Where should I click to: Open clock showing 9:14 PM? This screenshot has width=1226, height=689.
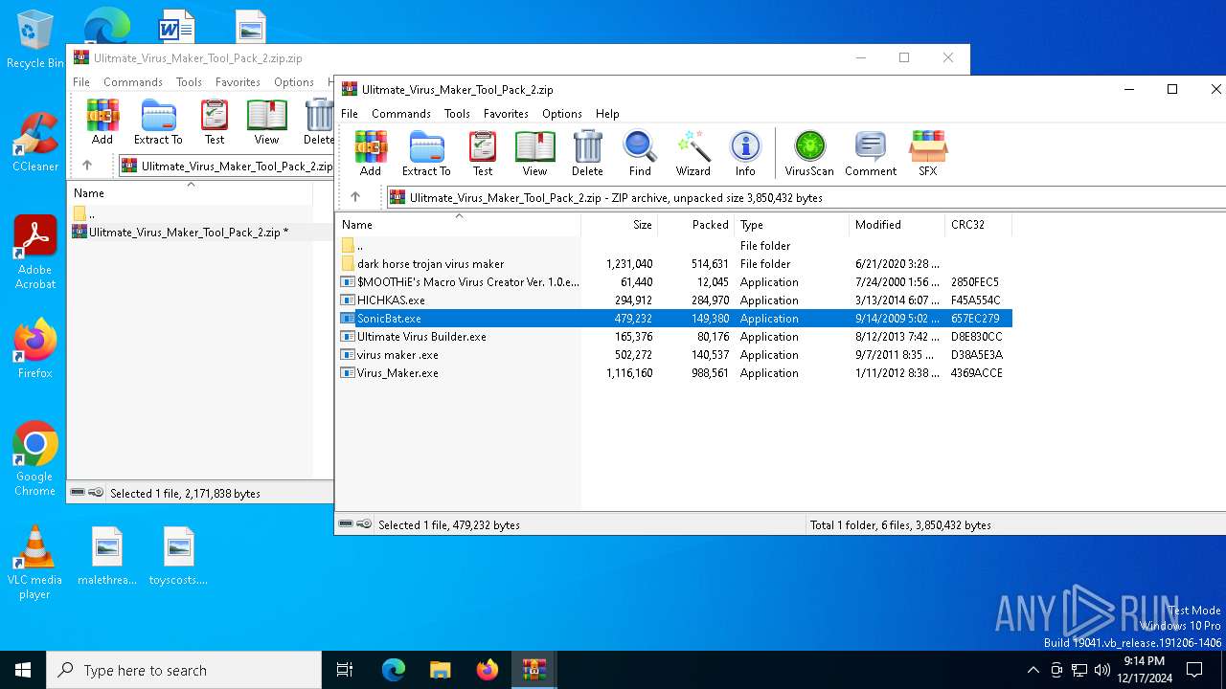(x=1144, y=670)
